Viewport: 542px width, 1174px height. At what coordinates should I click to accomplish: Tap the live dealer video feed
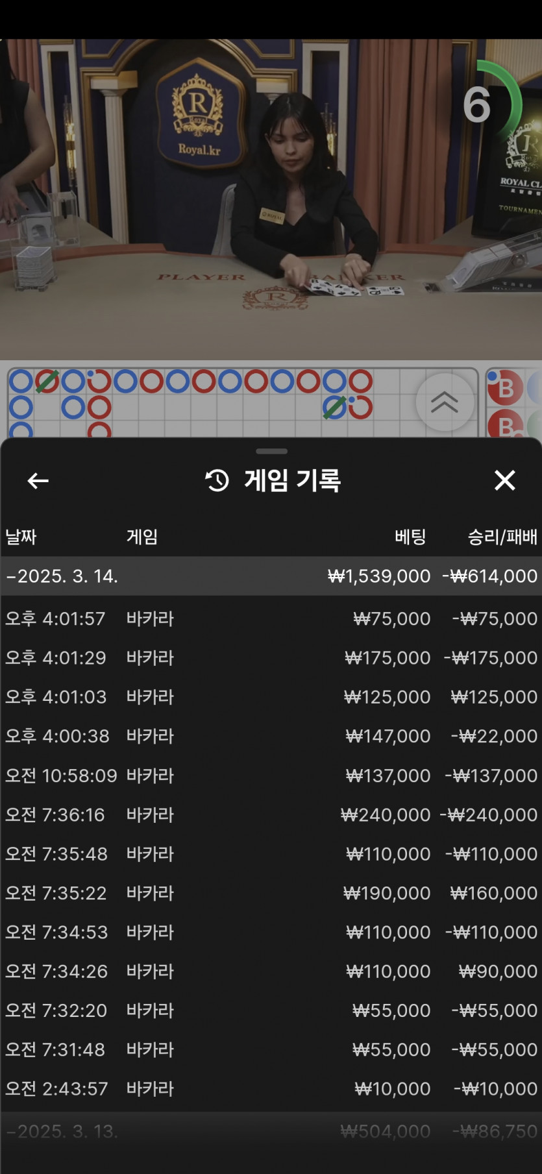(x=271, y=199)
